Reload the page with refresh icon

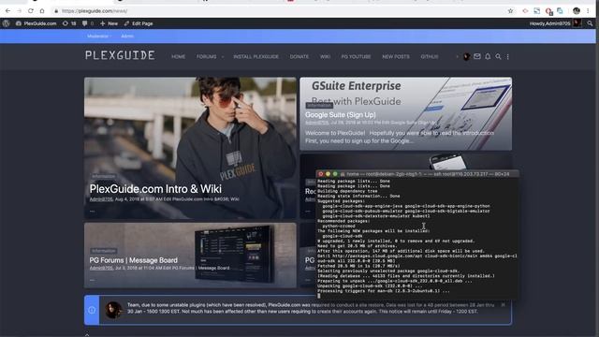[31, 11]
